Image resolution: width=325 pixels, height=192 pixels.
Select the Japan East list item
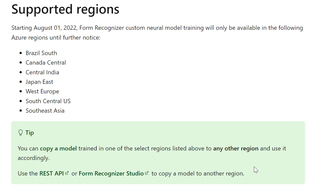[39, 82]
